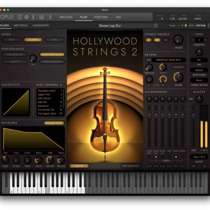Screen dimensions: 210x210
Task: Click the Envelope Curve knob
Action: pos(5,160)
